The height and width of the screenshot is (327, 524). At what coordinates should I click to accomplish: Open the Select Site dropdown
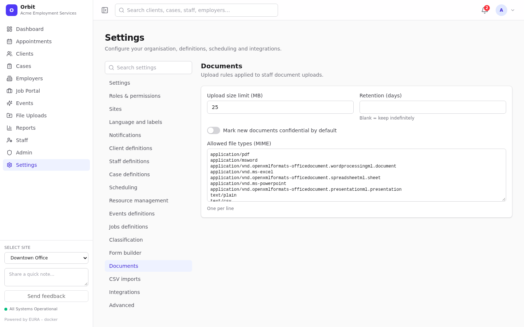[46, 258]
